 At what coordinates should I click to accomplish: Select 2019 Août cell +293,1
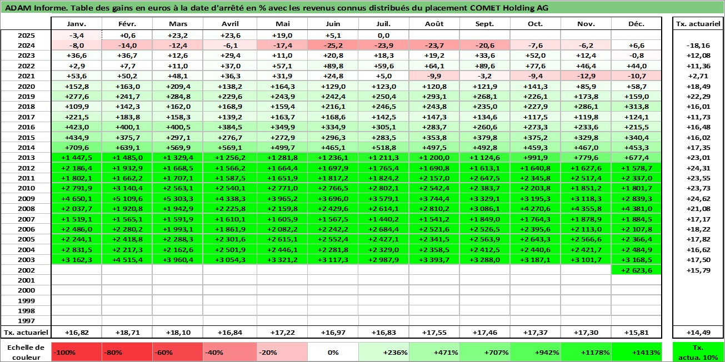pos(434,97)
